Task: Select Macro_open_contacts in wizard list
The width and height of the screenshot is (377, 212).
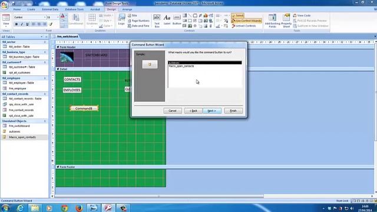Action: 205,66
